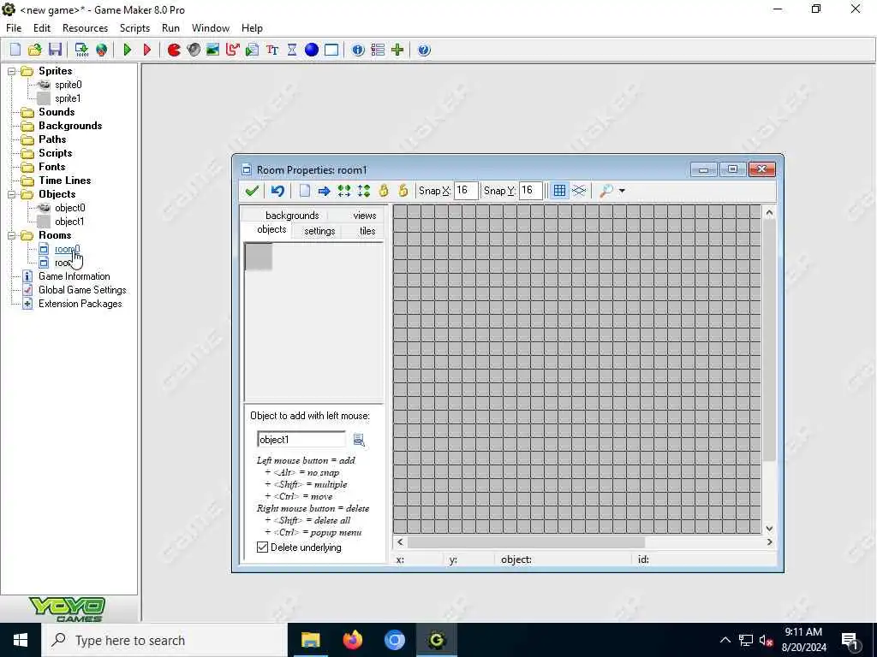877x657 pixels.
Task: Create a script resource
Action: point(253,50)
